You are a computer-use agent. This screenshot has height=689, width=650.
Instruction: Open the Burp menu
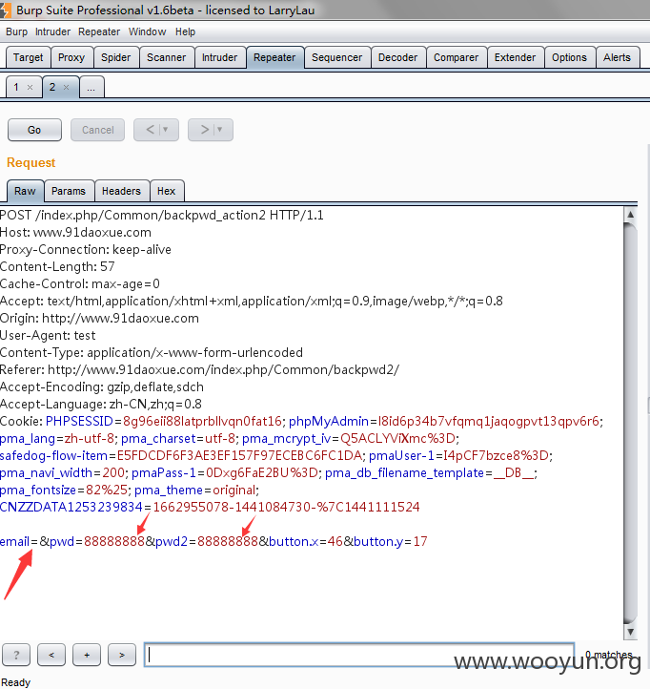click(x=16, y=31)
